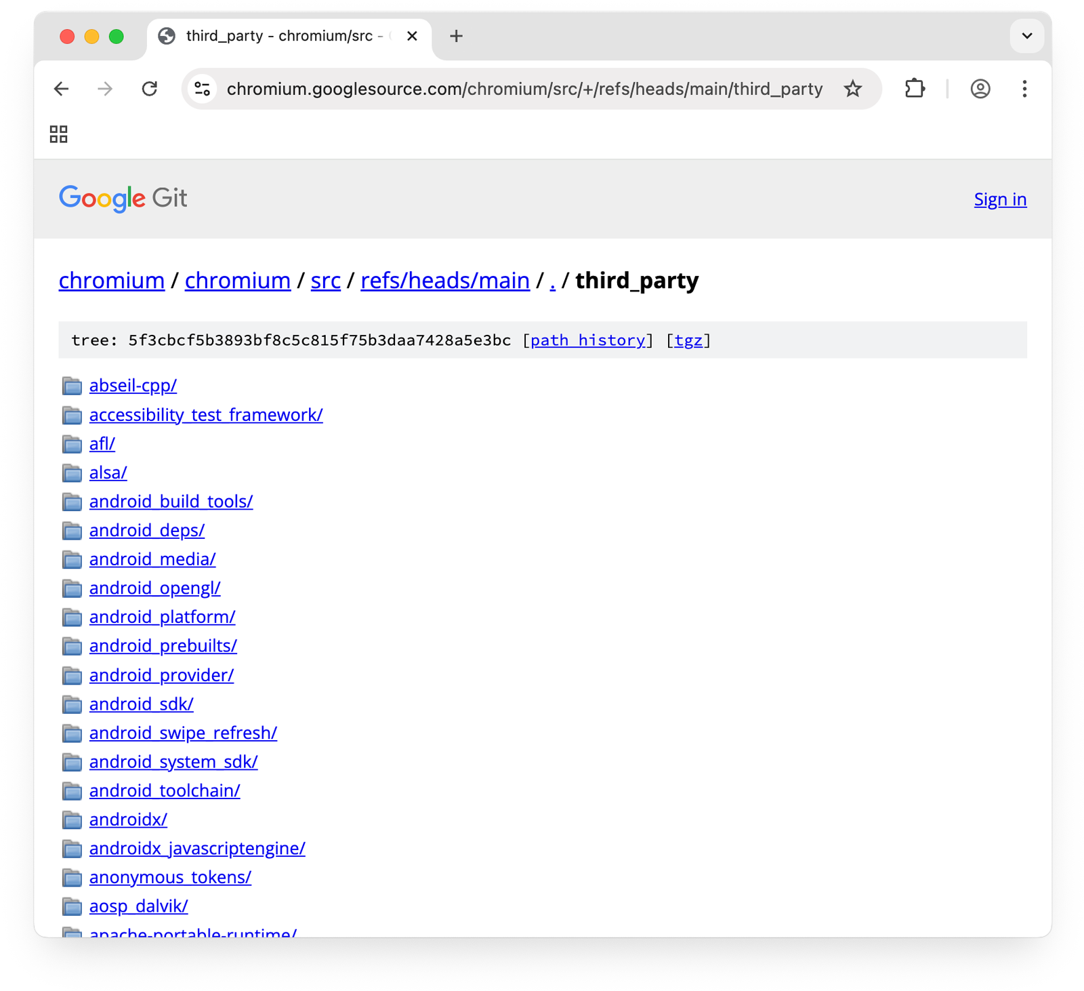Screen dimensions: 1084x991
Task: Navigate to refs/heads/main breadcrumb
Action: [x=444, y=281]
